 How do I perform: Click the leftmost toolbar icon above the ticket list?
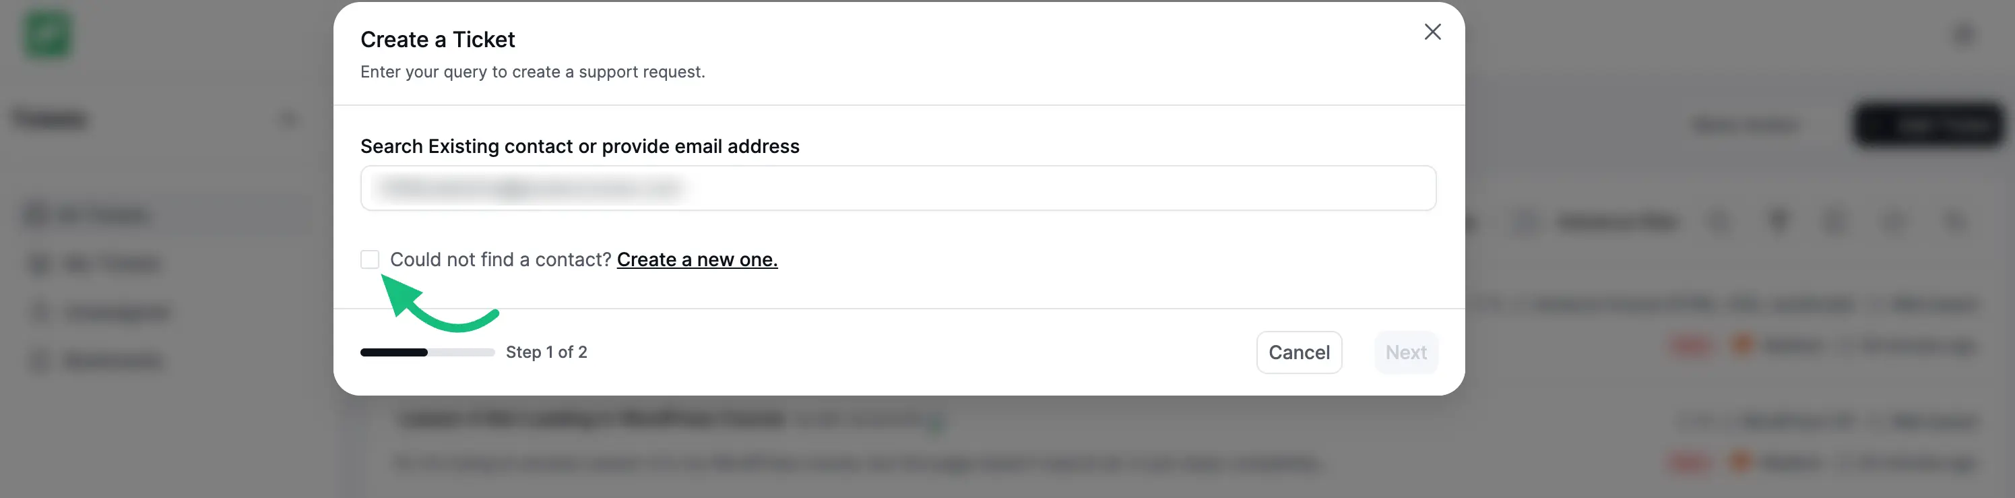tap(1720, 222)
